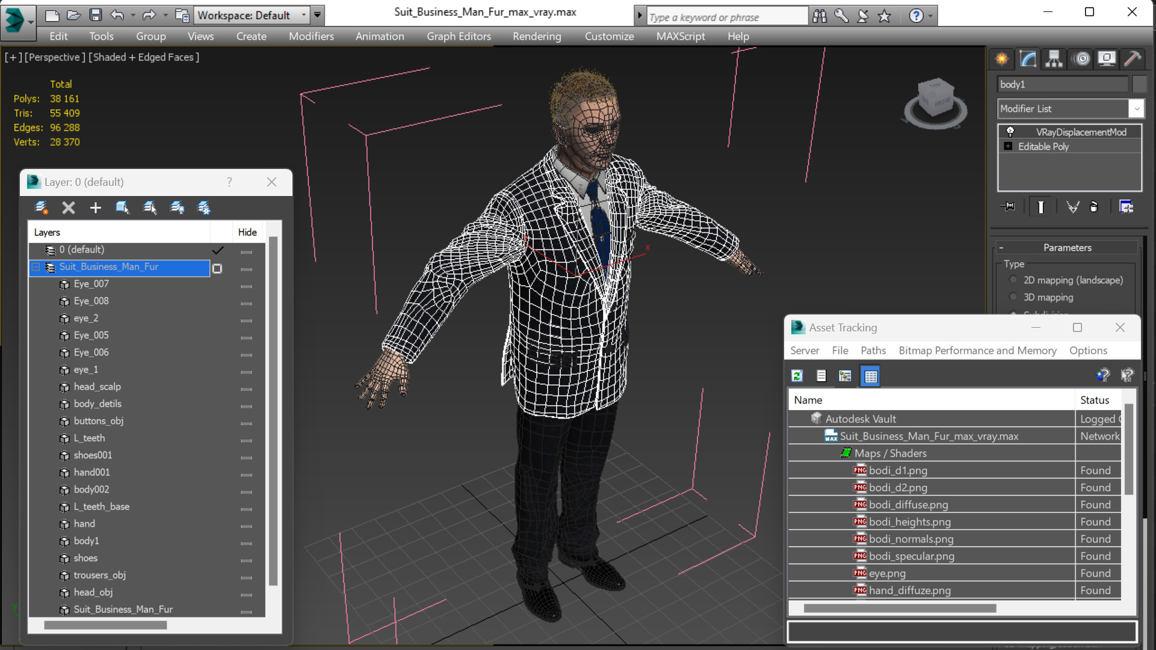Viewport: 1156px width, 650px height.
Task: Toggle Hide for the Eye_007 object
Action: [247, 286]
